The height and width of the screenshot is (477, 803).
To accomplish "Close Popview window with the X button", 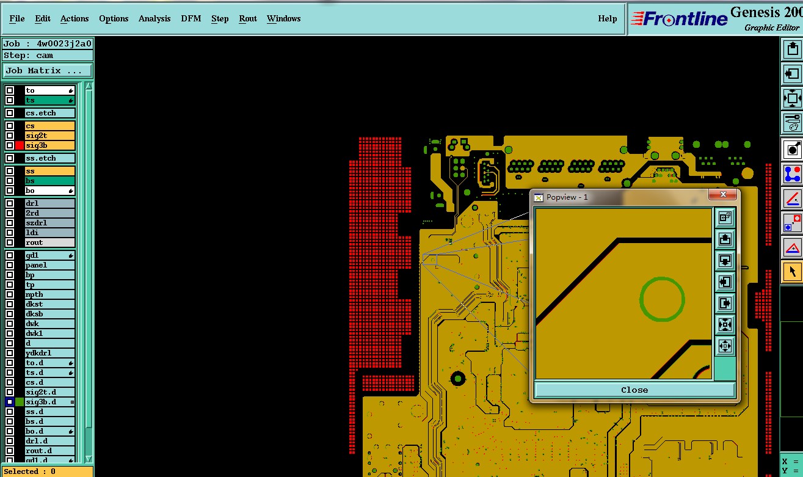I will click(x=723, y=194).
